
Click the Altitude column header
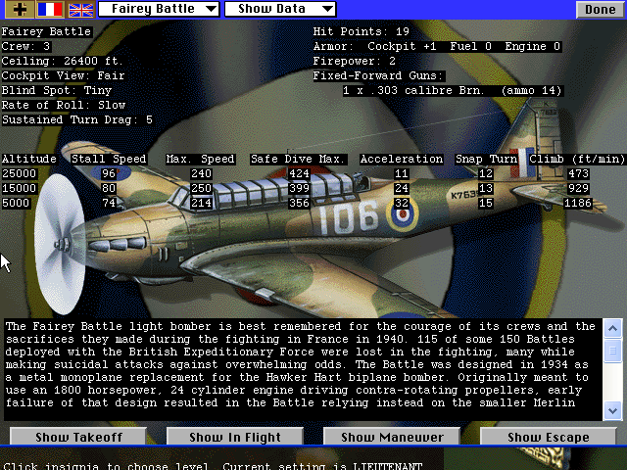29,159
